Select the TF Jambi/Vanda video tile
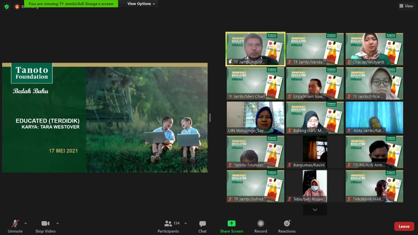 coord(315,50)
